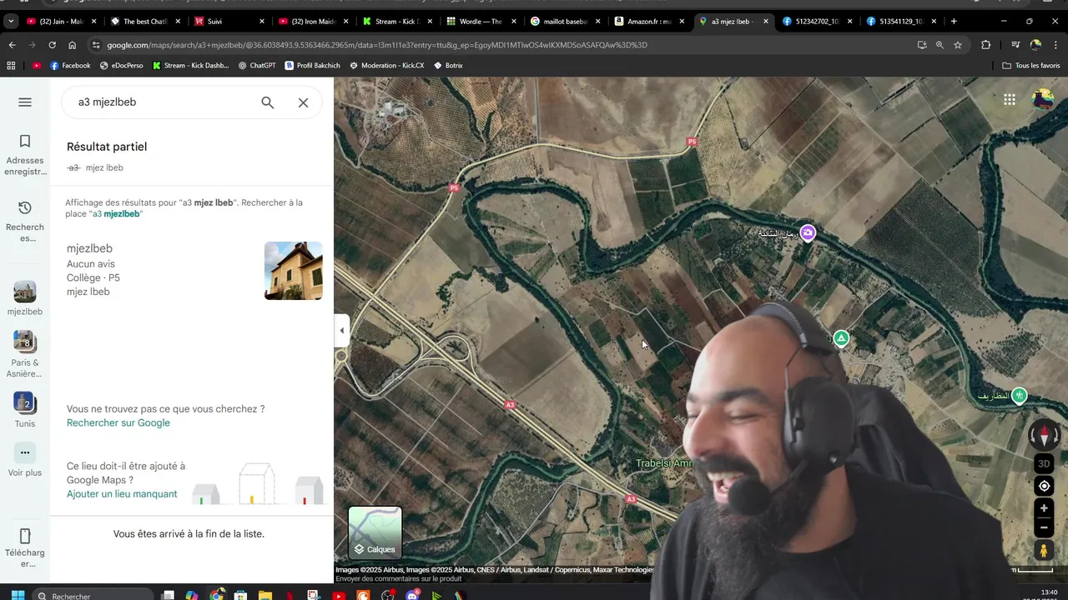Click the search magnifier icon
Image resolution: width=1068 pixels, height=600 pixels.
coord(267,102)
